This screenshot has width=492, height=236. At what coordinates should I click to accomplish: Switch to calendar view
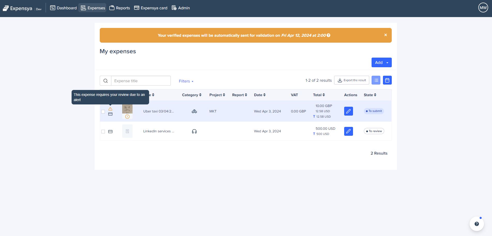click(x=387, y=80)
